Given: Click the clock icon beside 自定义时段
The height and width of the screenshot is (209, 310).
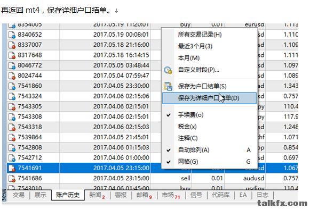Looking at the screenshot, I should coord(168,70).
